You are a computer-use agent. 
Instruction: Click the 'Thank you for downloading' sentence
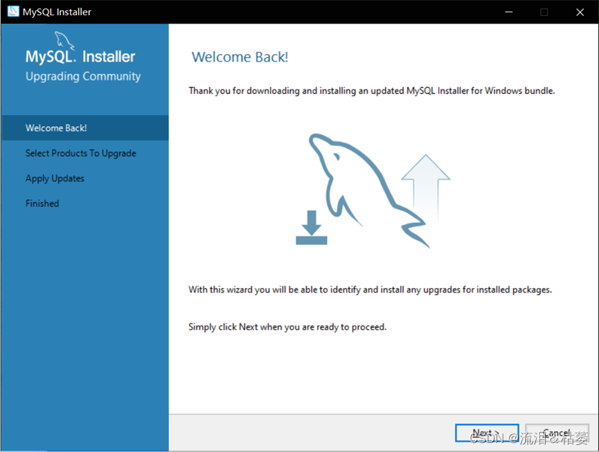(x=372, y=91)
